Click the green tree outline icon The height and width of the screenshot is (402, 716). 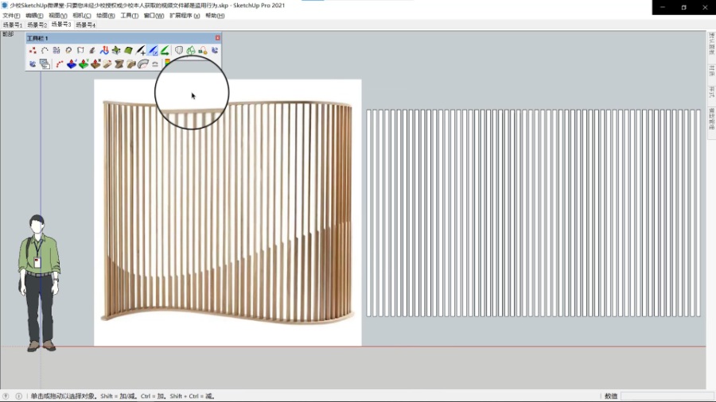[191, 51]
